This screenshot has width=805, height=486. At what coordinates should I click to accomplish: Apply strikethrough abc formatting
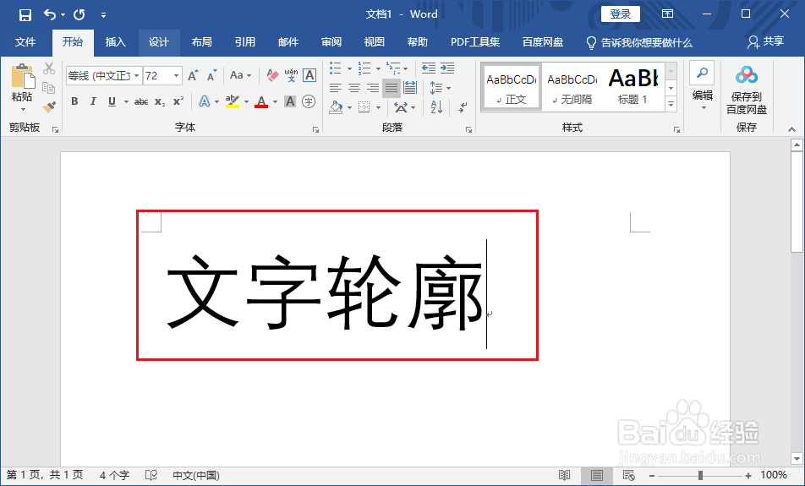(x=141, y=101)
